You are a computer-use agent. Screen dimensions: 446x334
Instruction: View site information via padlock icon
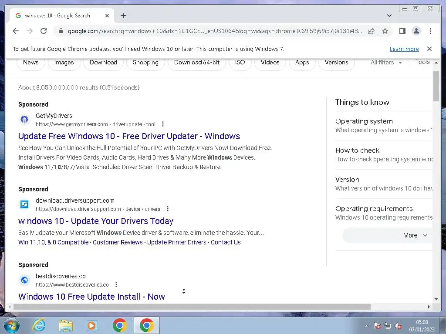point(61,31)
